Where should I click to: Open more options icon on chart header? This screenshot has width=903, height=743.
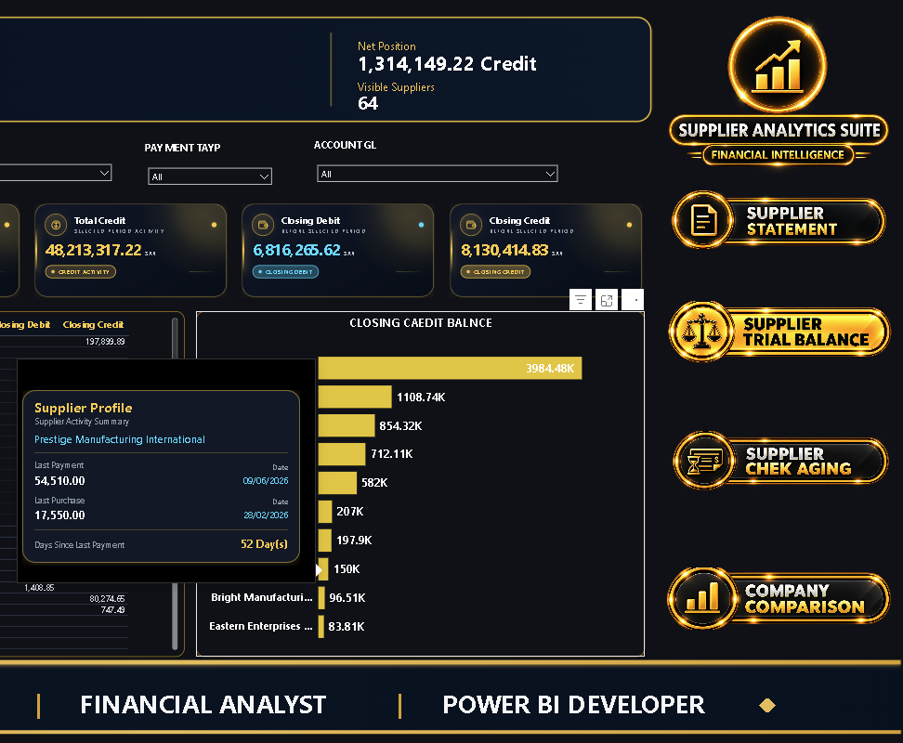point(633,300)
